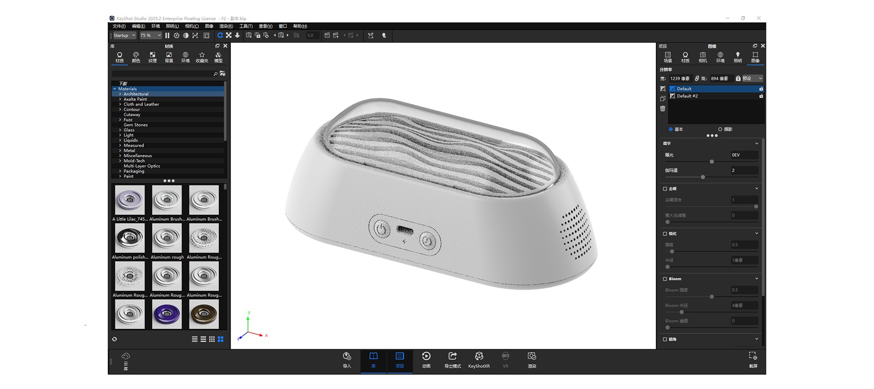The width and height of the screenshot is (874, 389).
Task: Click the resolution lock icon
Action: click(738, 78)
